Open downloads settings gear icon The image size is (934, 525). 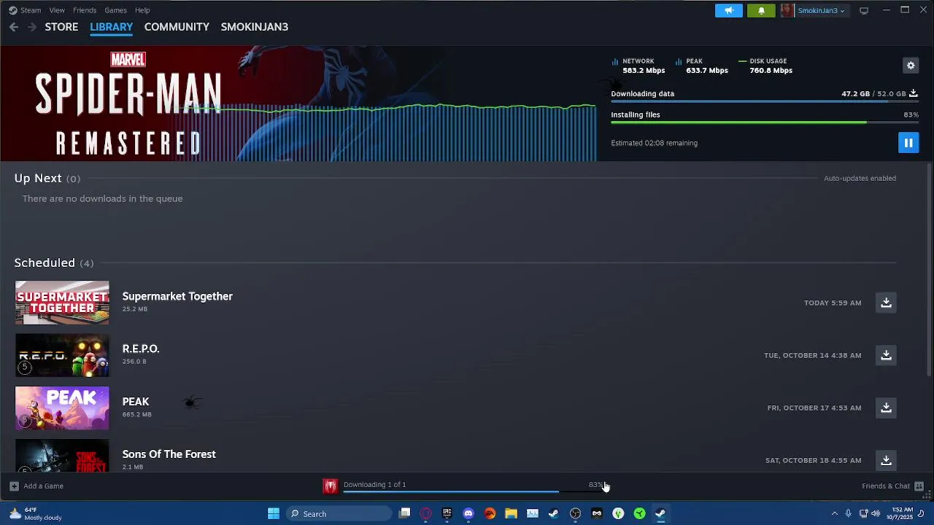pos(911,66)
